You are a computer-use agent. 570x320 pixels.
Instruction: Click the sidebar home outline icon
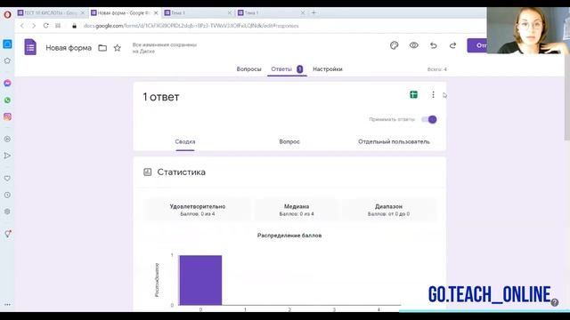click(x=7, y=60)
